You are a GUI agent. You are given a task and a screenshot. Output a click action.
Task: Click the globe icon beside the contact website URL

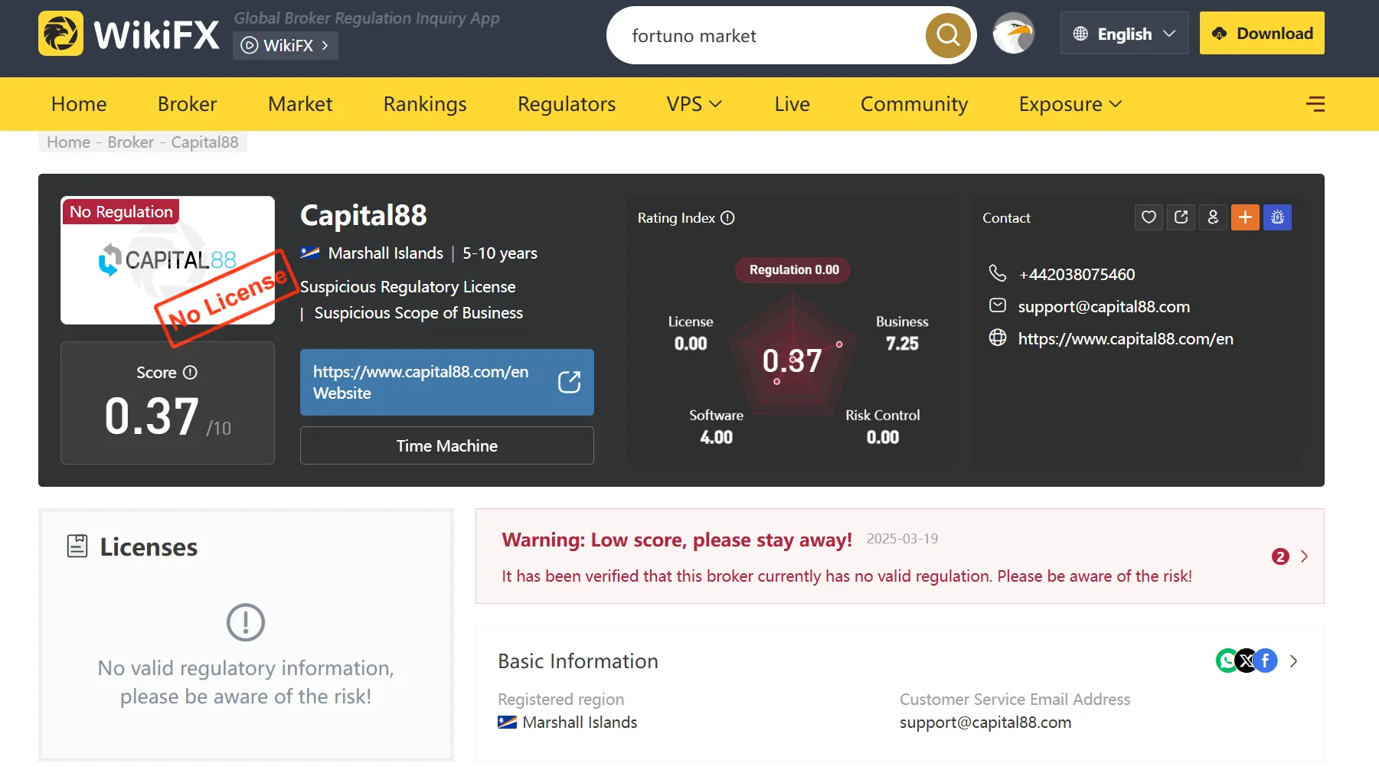point(997,338)
